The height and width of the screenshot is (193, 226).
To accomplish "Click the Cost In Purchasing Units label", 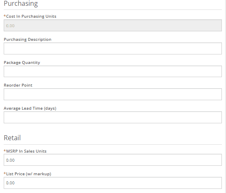I will (x=31, y=16).
